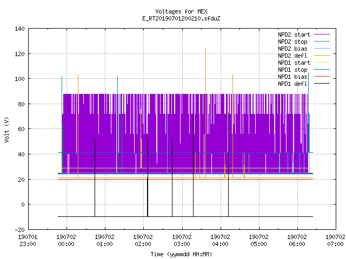346x259 pixels.
Task: Click the "190702 06:00" x-axis tick label
Action: tap(297, 241)
